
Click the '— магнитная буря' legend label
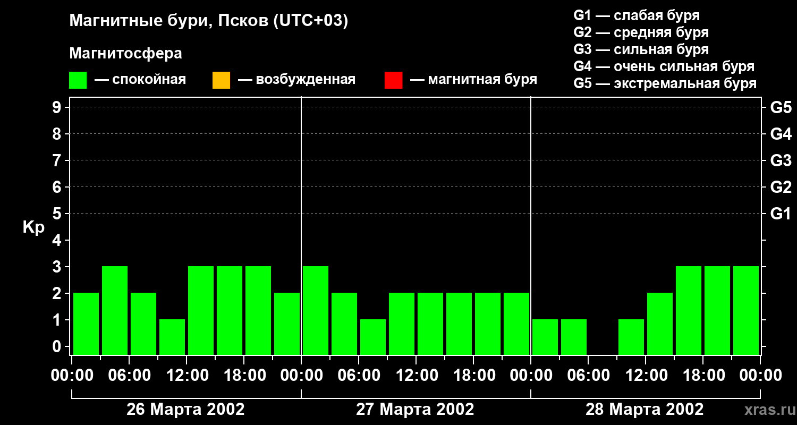(x=474, y=80)
